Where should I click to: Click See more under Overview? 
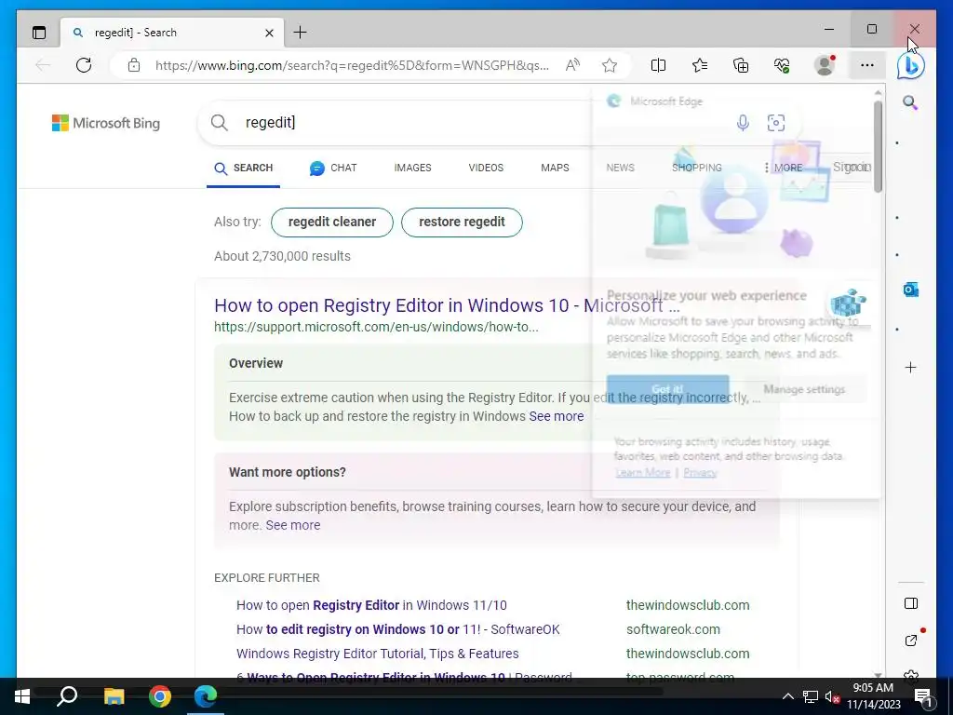tap(557, 416)
